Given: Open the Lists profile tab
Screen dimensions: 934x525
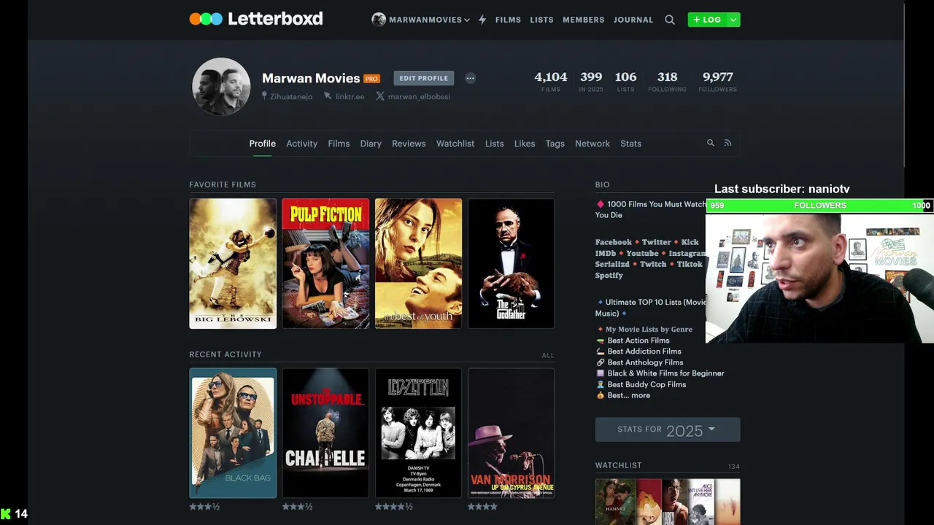Looking at the screenshot, I should point(495,144).
